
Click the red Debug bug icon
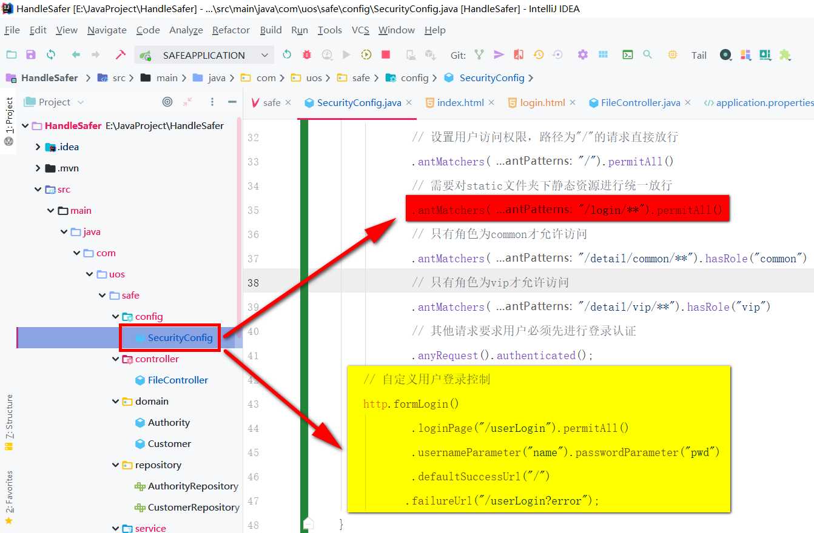click(307, 55)
